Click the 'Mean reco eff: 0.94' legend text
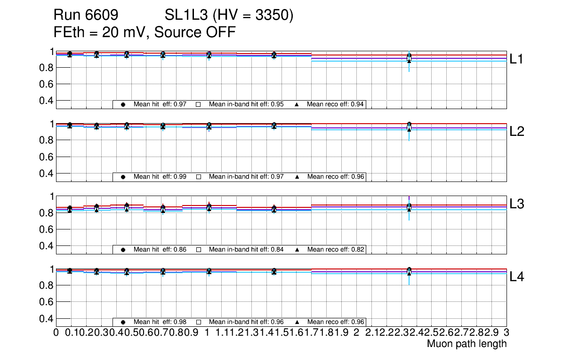The image size is (563, 363). click(335, 104)
